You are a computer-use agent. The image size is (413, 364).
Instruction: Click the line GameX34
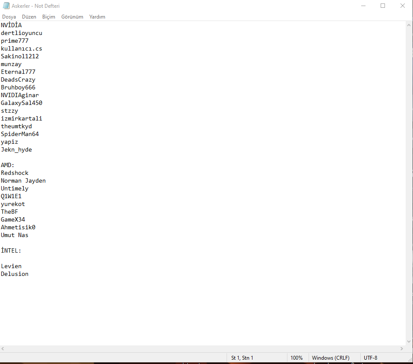13,220
